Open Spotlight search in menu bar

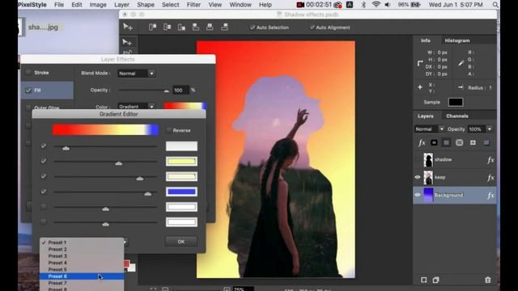tap(495, 5)
